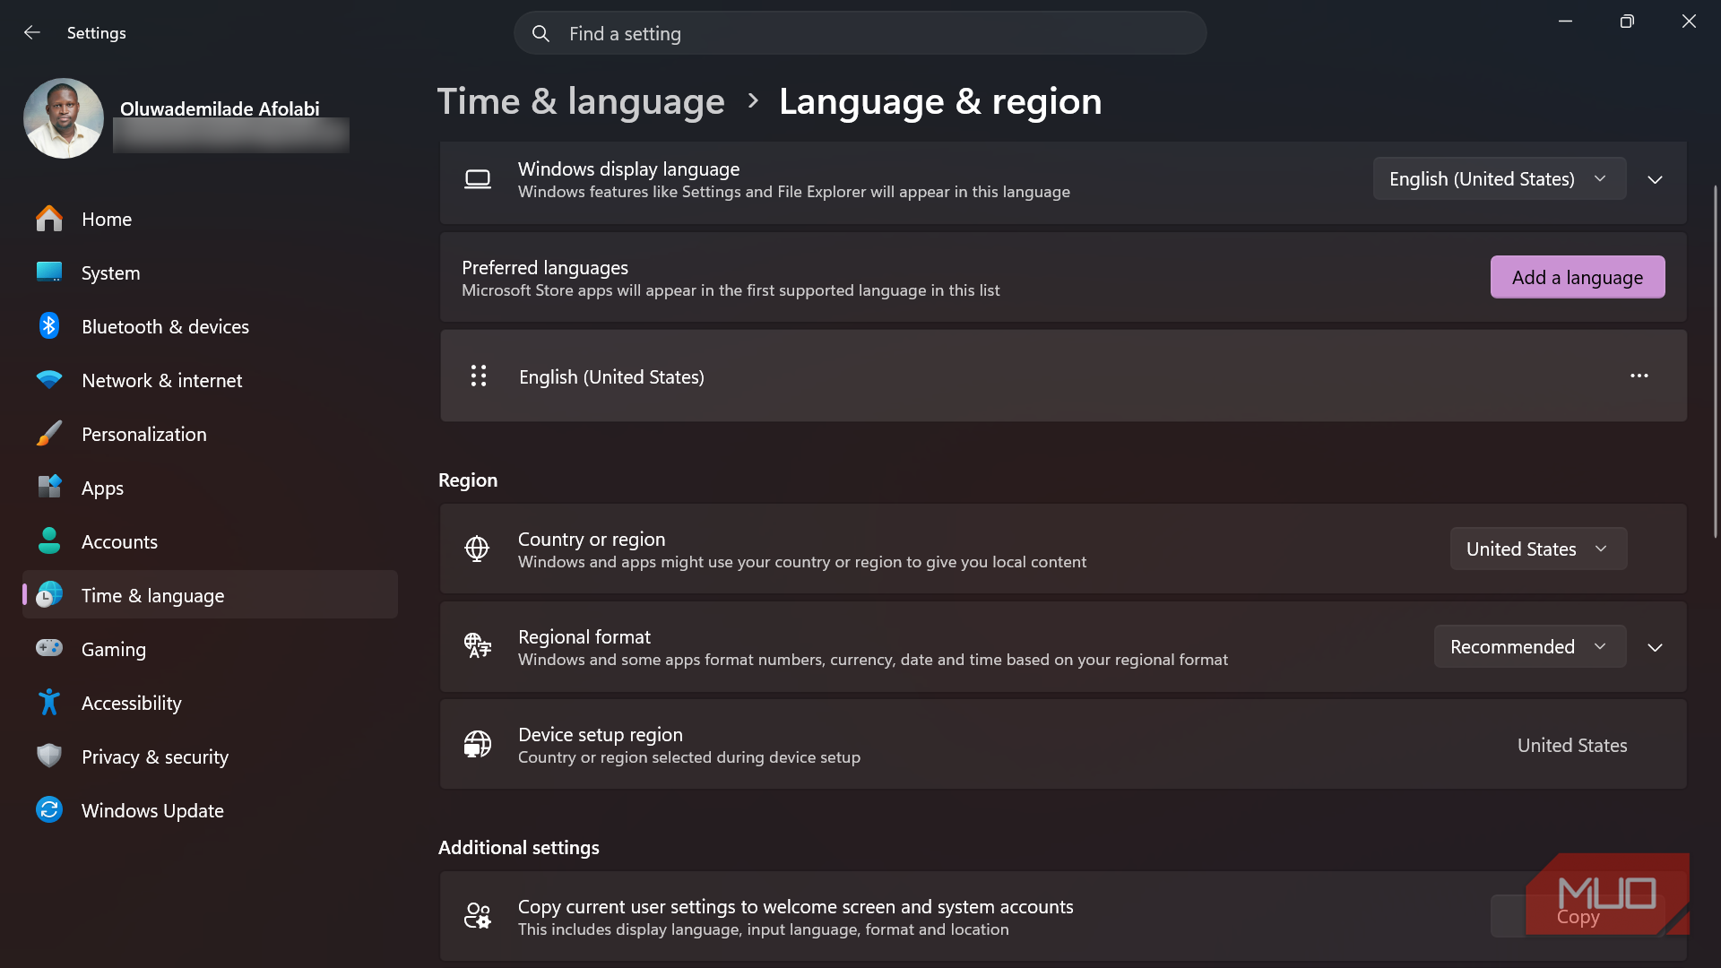This screenshot has height=968, width=1721.
Task: Click the search magnifier icon
Action: coord(541,34)
